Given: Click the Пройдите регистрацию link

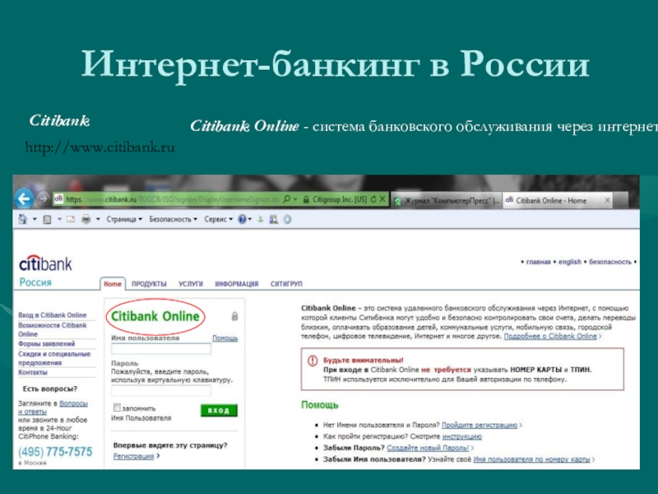Looking at the screenshot, I should coord(480,425).
